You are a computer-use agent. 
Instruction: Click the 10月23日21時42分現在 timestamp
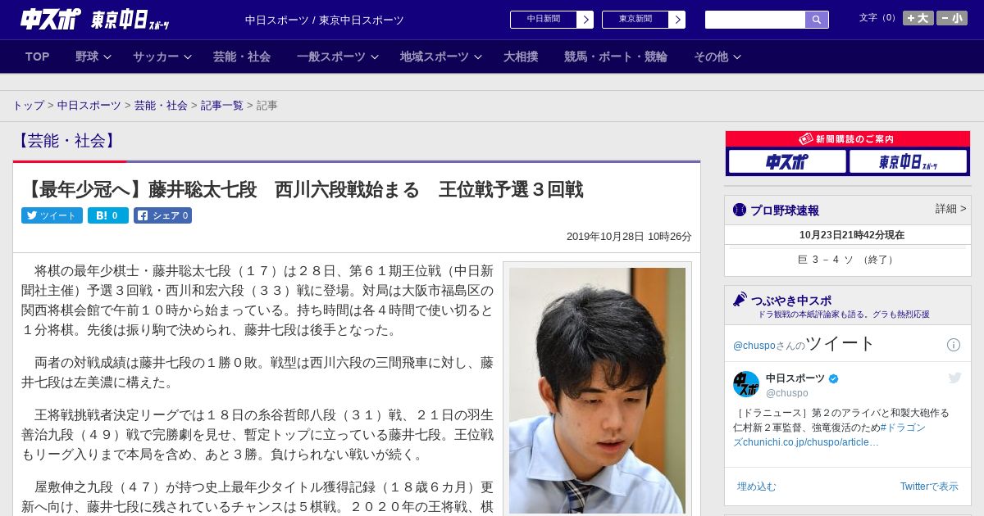pos(852,235)
